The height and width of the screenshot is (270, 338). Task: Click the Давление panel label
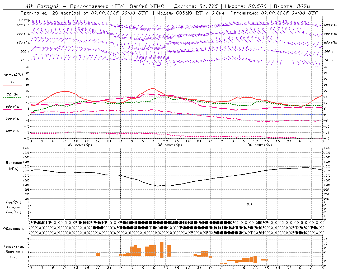pyautogui.click(x=14, y=163)
